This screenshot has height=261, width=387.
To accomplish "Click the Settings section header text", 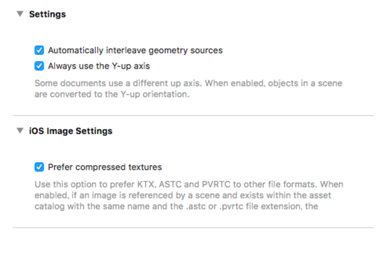I will click(47, 14).
